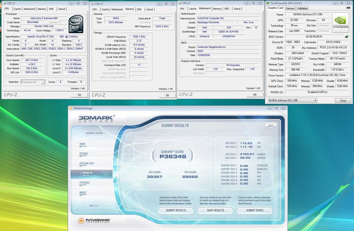Click the QPI Link value 3024.0 MHz
Viewport: 354px width, 231px height.
31,72
